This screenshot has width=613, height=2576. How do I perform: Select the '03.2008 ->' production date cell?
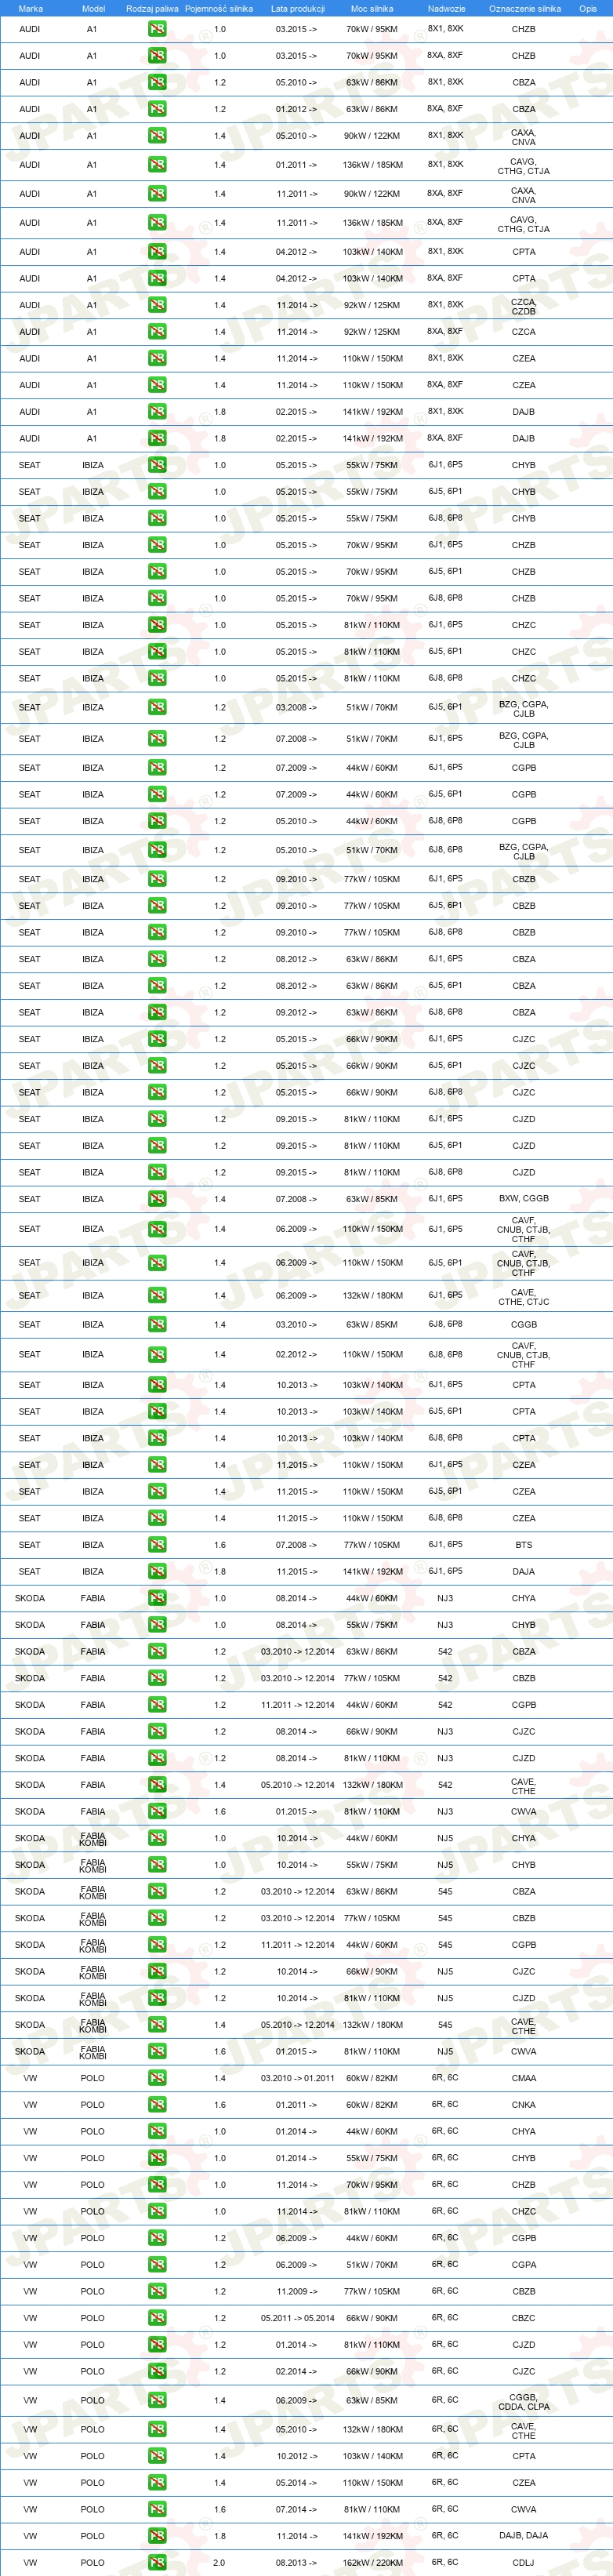pos(297,708)
